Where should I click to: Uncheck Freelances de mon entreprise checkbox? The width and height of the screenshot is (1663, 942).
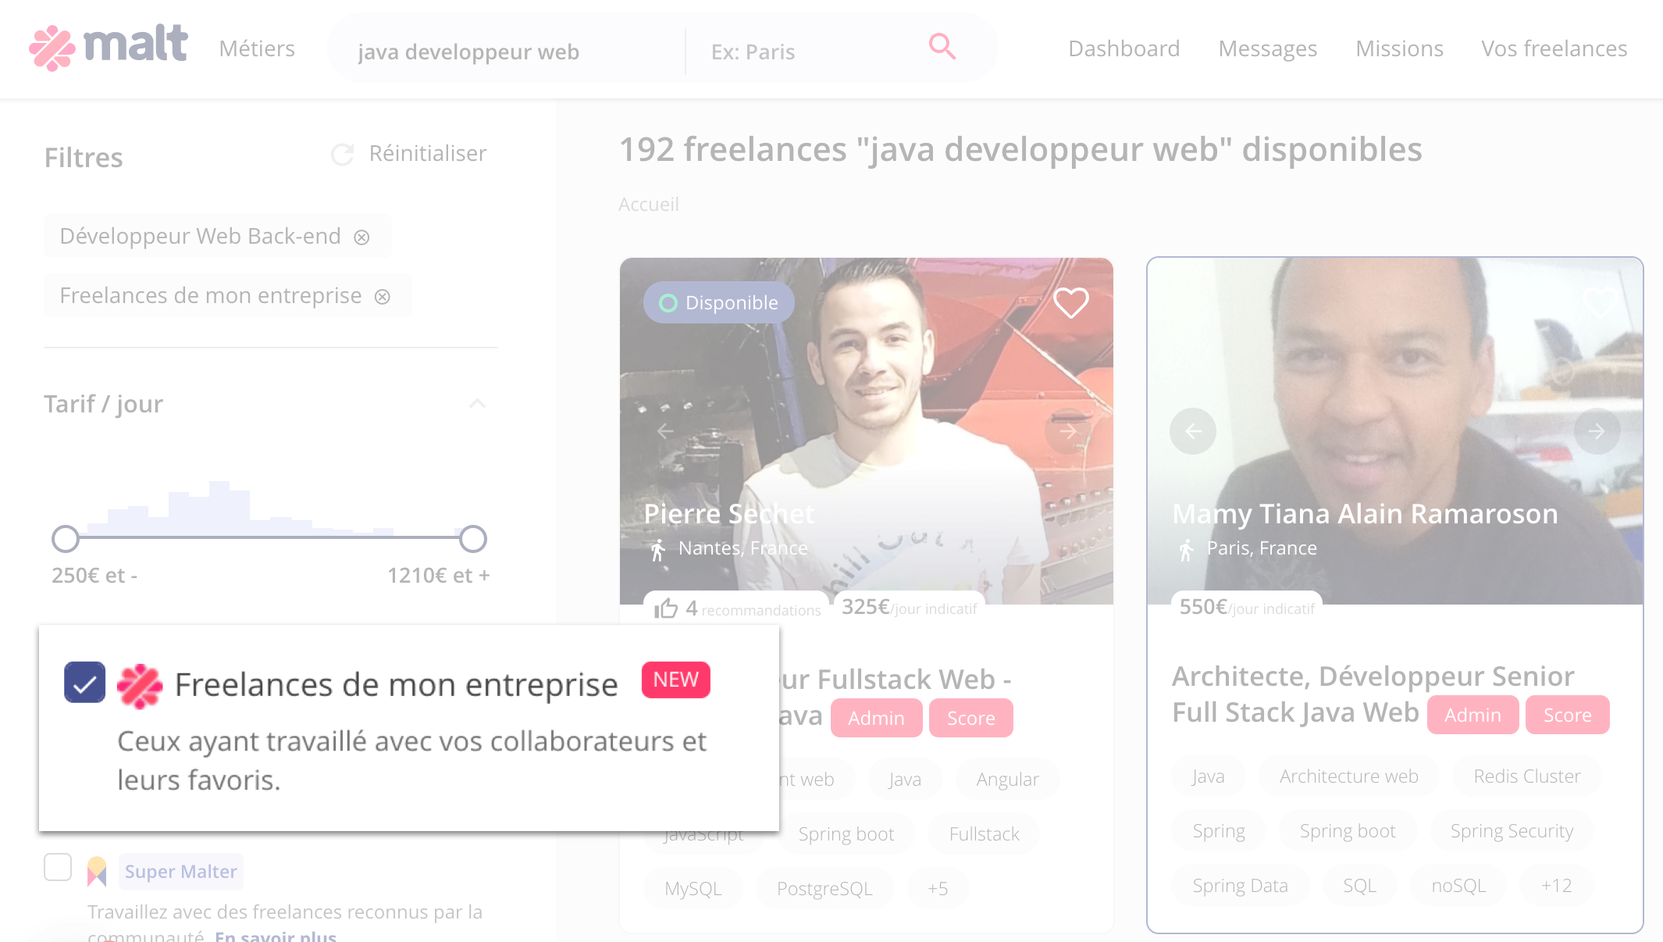[x=84, y=682]
